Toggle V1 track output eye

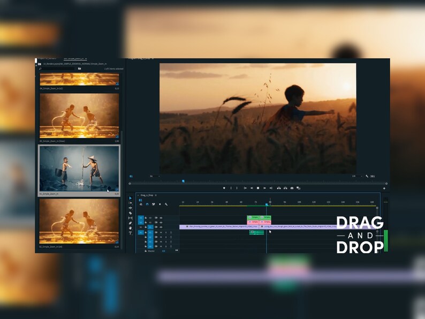pos(161,227)
